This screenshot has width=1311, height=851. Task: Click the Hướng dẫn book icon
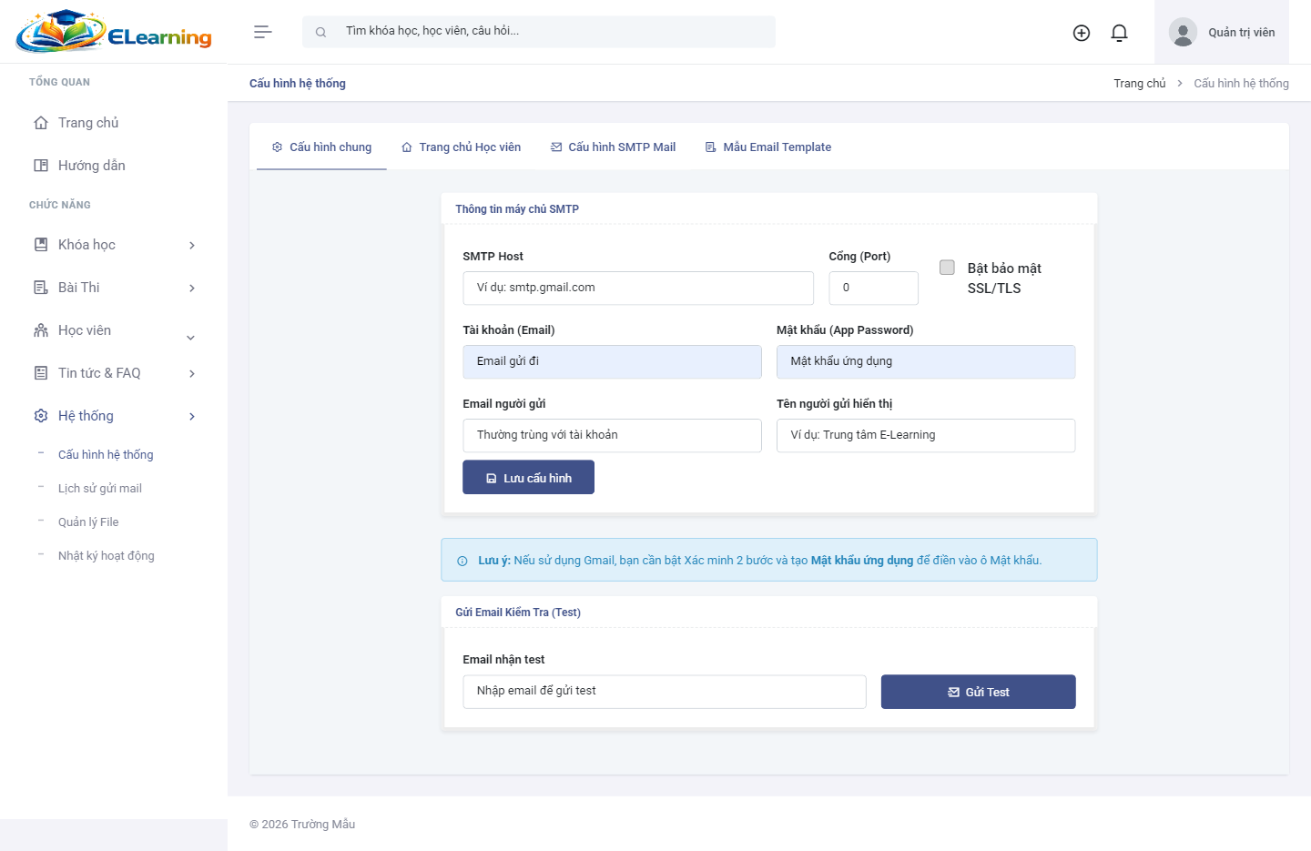pyautogui.click(x=41, y=166)
